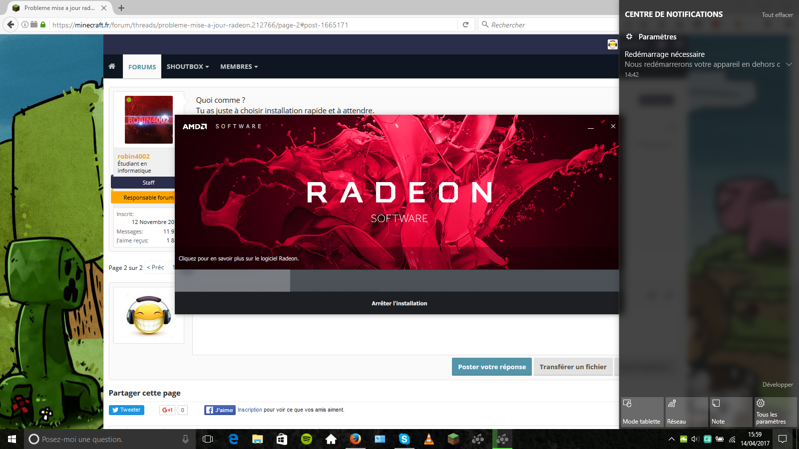The width and height of the screenshot is (799, 449).
Task: Open Windows Store from the taskbar
Action: click(x=282, y=439)
